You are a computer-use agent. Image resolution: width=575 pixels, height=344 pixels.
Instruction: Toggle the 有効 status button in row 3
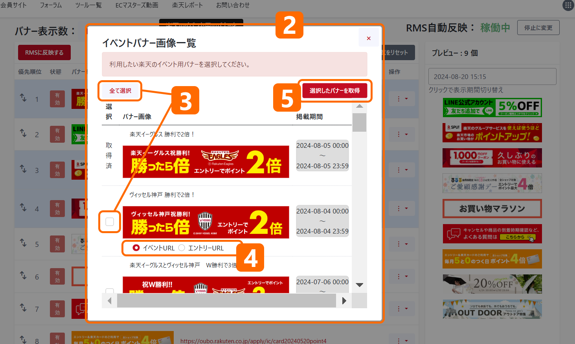click(x=57, y=170)
